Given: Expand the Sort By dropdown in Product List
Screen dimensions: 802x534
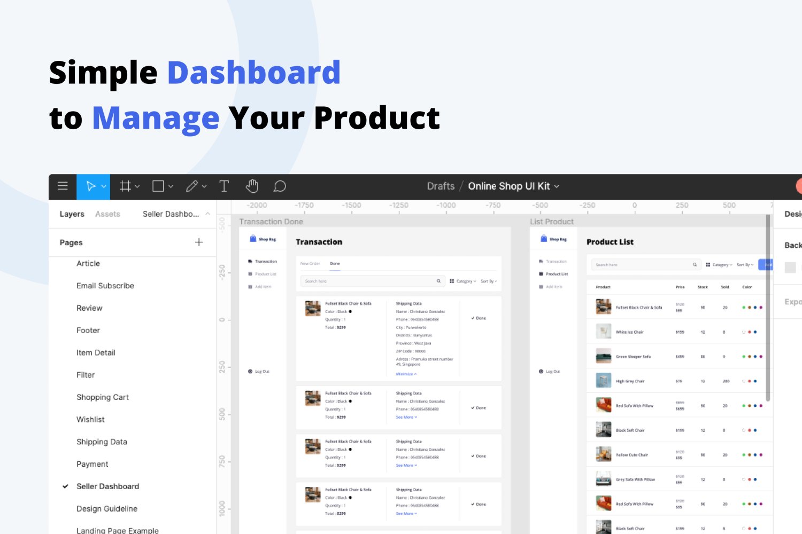Looking at the screenshot, I should (744, 264).
